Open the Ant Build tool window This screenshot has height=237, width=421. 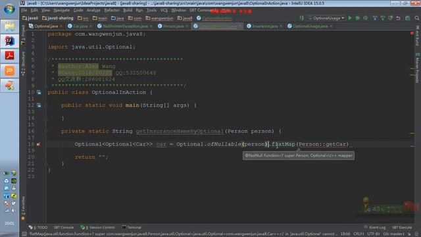click(x=417, y=36)
